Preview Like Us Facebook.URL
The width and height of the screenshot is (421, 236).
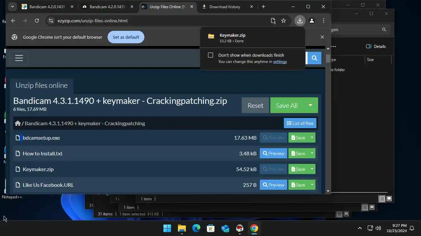[273, 185]
